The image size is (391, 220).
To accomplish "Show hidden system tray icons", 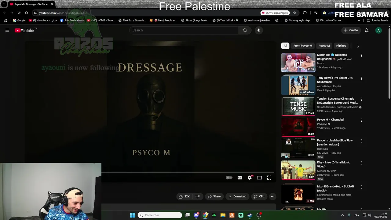I will point(342,215).
